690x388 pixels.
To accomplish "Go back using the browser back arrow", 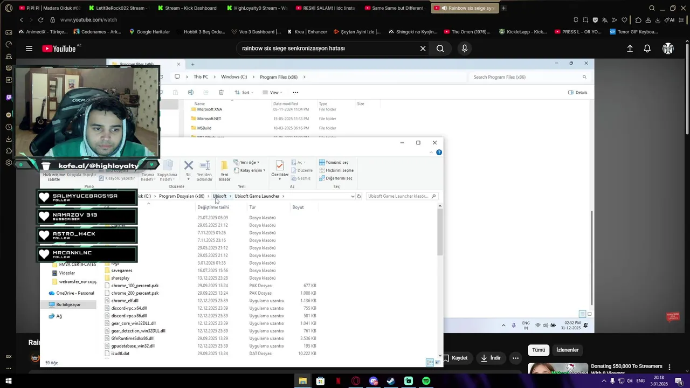I will (x=22, y=20).
